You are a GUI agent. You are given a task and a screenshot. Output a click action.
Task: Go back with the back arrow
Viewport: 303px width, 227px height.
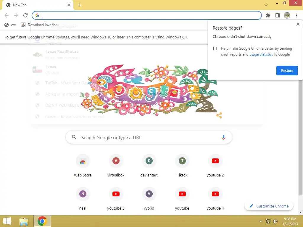(x=7, y=15)
